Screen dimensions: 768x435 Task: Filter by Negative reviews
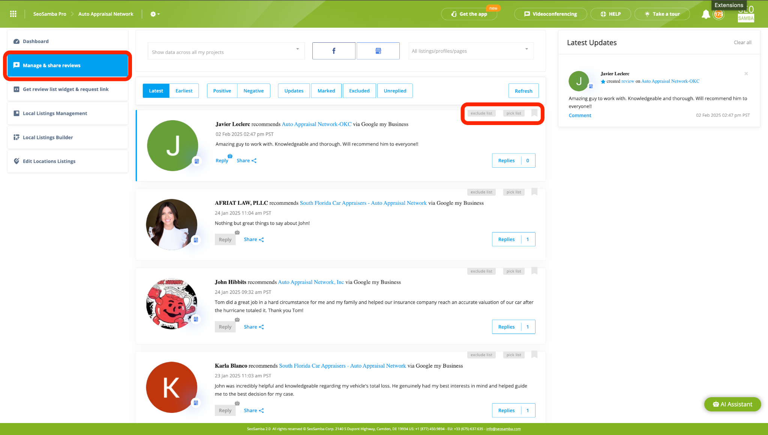(x=253, y=91)
